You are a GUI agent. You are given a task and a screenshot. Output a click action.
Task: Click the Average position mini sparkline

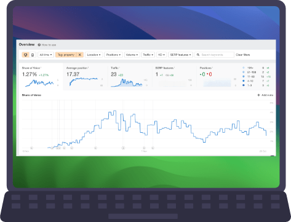point(84,81)
